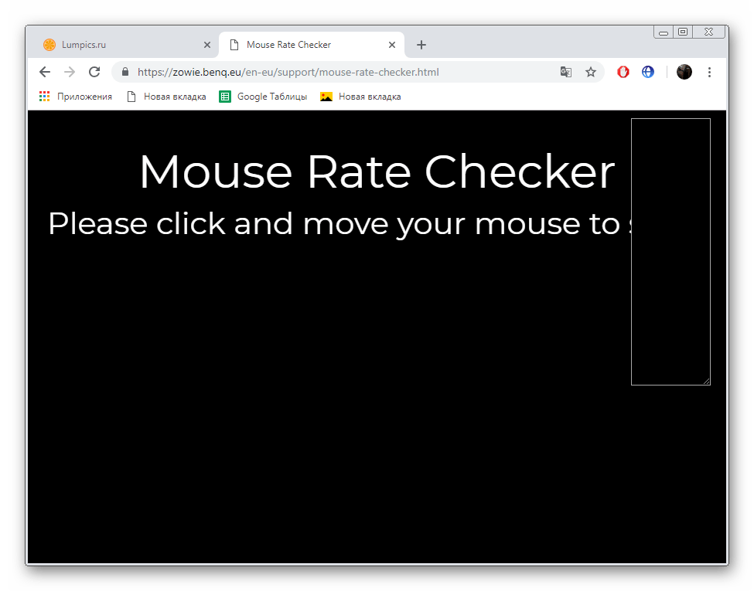
Task: Reload the Mouse Rate Checker page
Action: click(94, 72)
